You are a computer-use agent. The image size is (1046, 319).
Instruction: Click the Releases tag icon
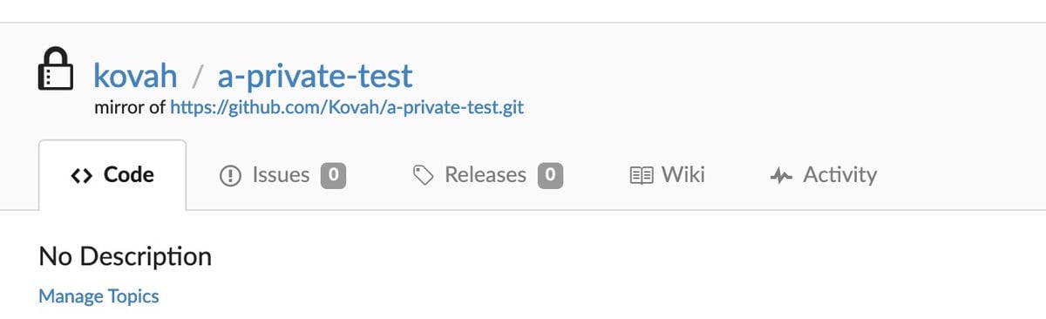(423, 175)
